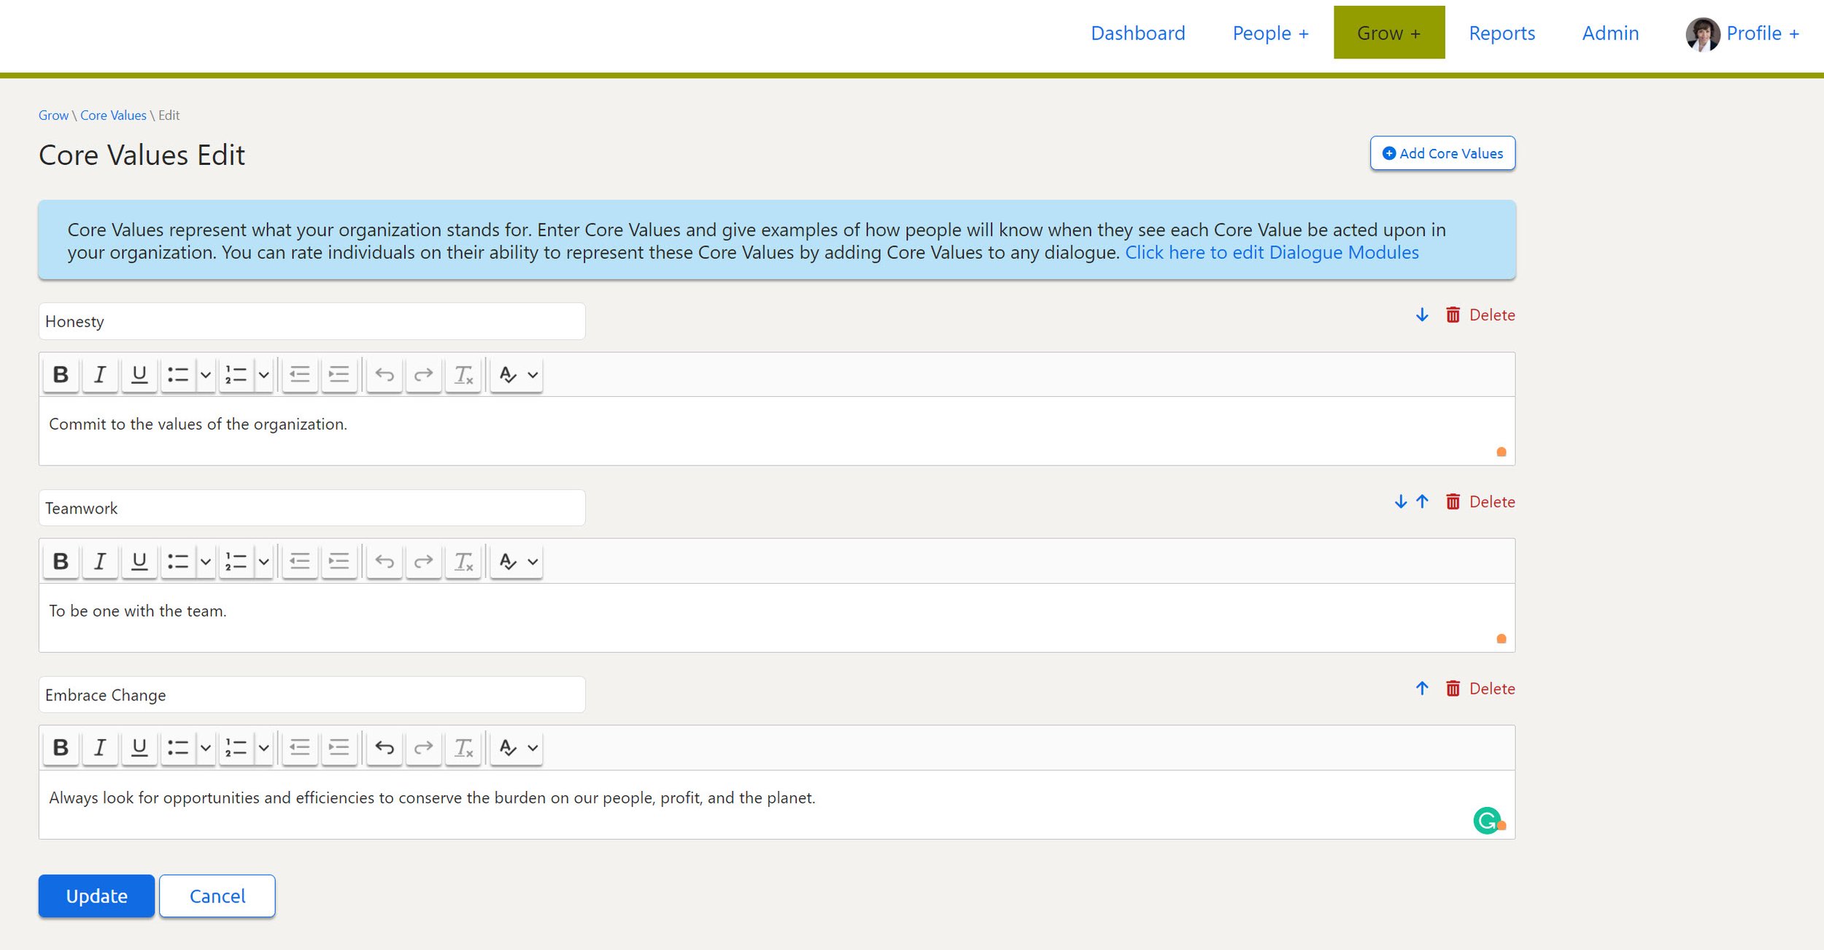Clear formatting in the Honesty editor
Screen dimensions: 1824x950
pos(463,374)
